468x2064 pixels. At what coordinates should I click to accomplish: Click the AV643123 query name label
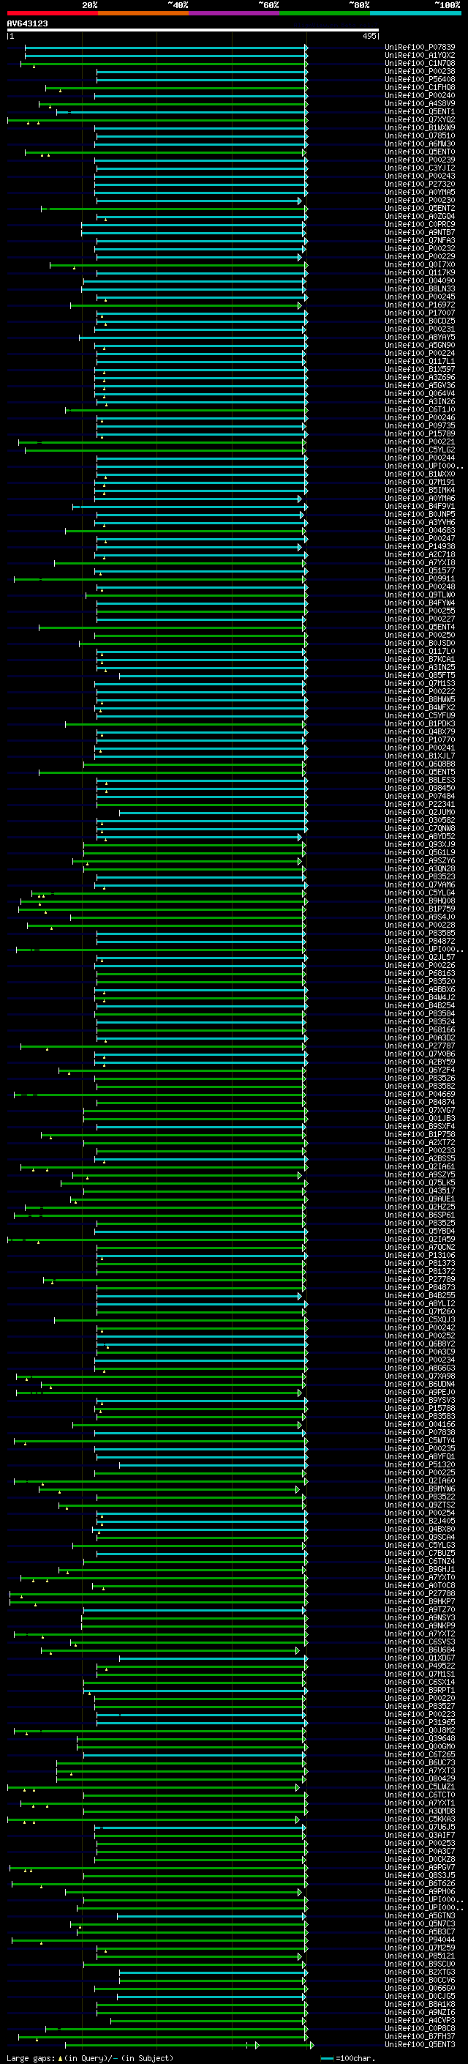tap(27, 23)
